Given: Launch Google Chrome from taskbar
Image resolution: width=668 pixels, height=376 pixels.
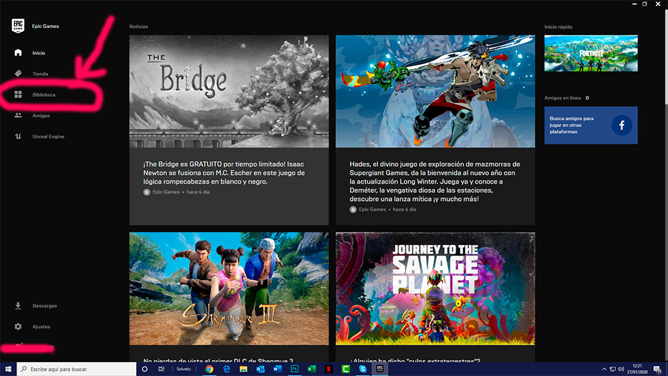Looking at the screenshot, I should (x=209, y=369).
